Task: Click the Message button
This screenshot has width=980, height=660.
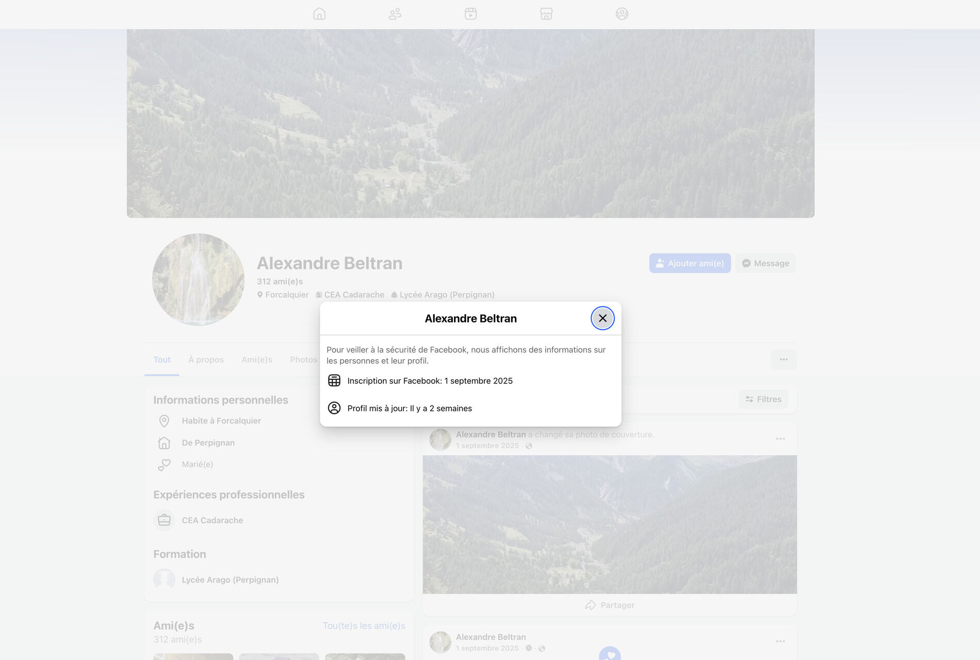Action: coord(765,263)
